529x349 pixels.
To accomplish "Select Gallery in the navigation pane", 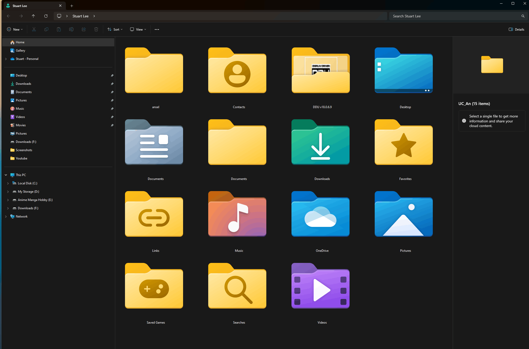I will (20, 51).
